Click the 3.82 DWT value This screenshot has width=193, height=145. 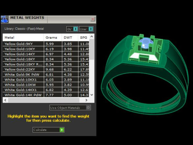click(68, 85)
